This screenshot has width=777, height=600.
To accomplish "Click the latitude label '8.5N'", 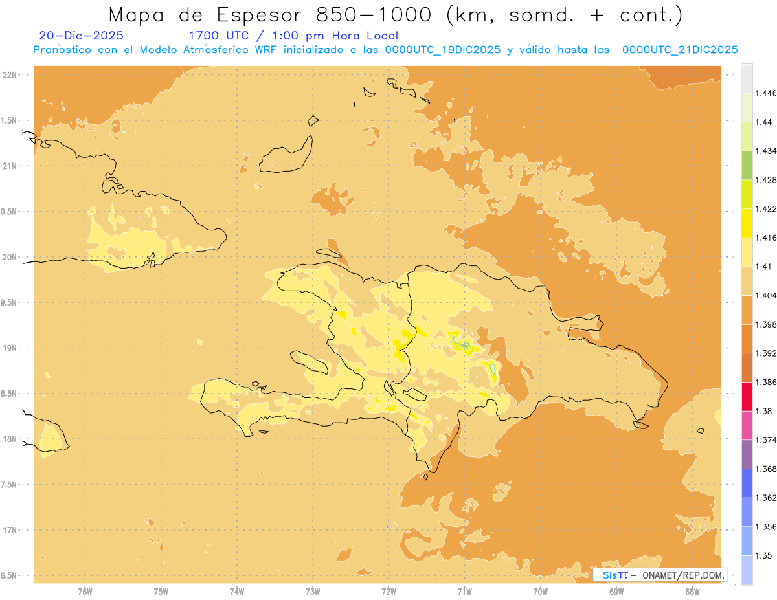I will click(10, 394).
